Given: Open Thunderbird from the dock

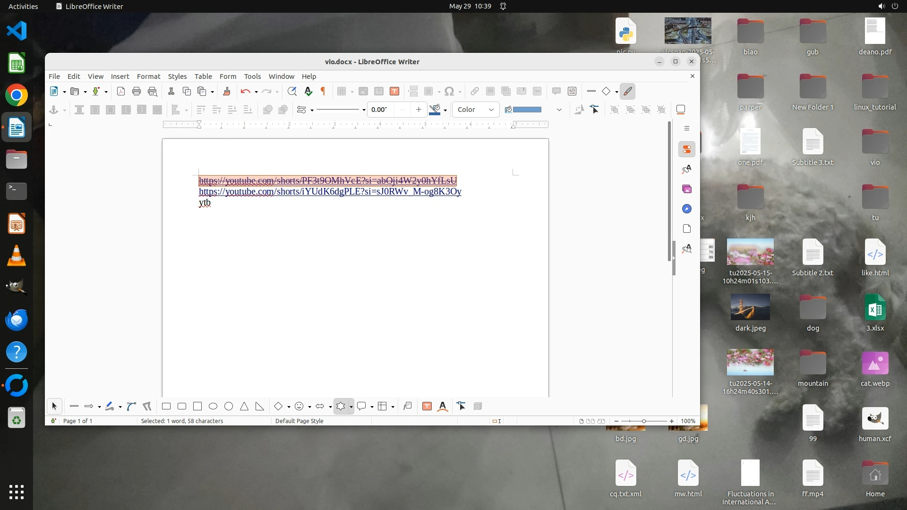Looking at the screenshot, I should click(17, 320).
